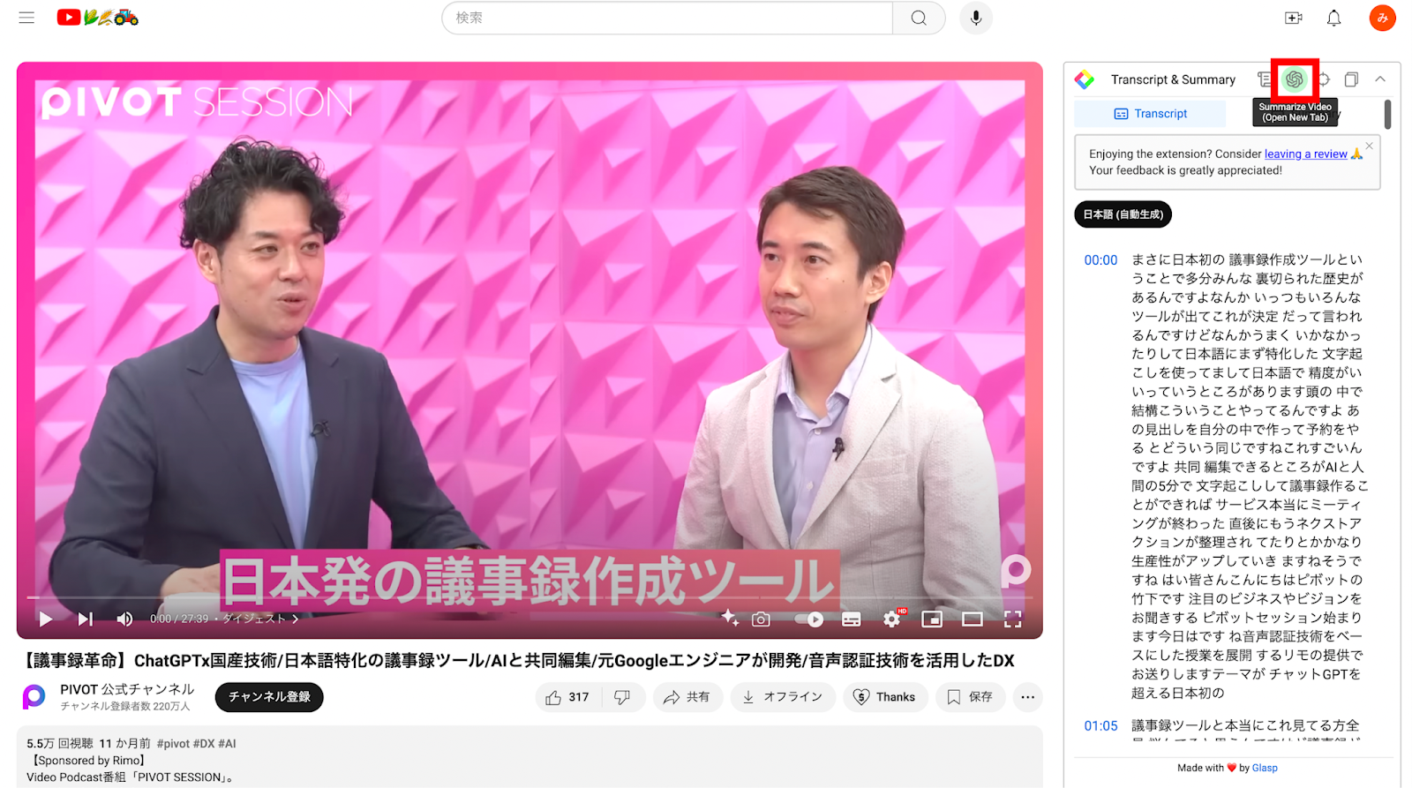This screenshot has height=788, width=1412.
Task: Mute the video volume
Action: click(124, 619)
